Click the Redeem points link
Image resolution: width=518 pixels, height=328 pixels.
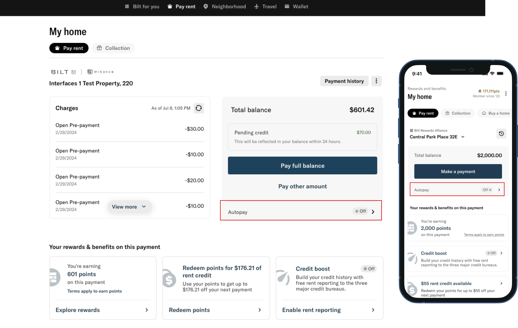click(189, 310)
